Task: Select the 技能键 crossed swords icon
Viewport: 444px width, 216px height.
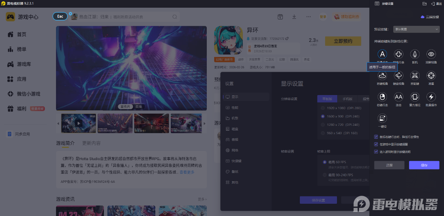Action: 415,75
